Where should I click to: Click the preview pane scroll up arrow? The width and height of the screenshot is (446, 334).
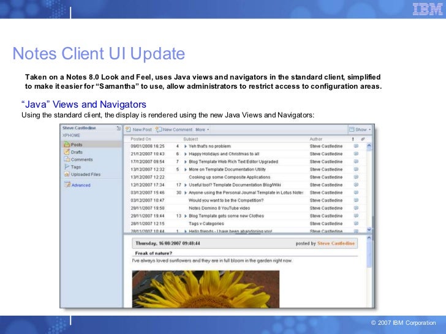(369, 238)
